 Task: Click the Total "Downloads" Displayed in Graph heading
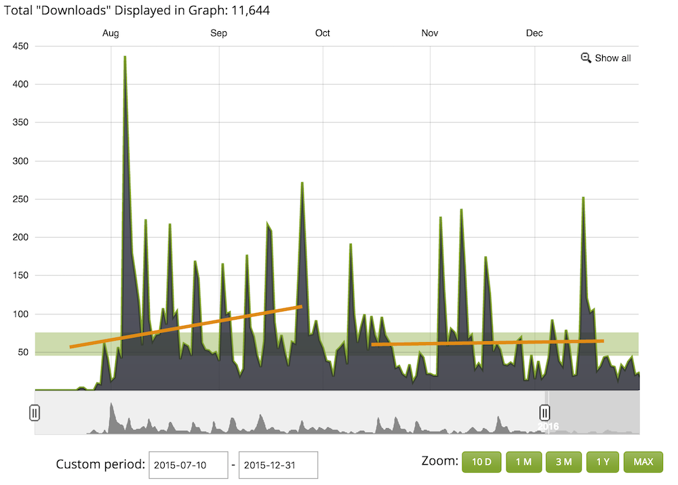[x=137, y=10]
